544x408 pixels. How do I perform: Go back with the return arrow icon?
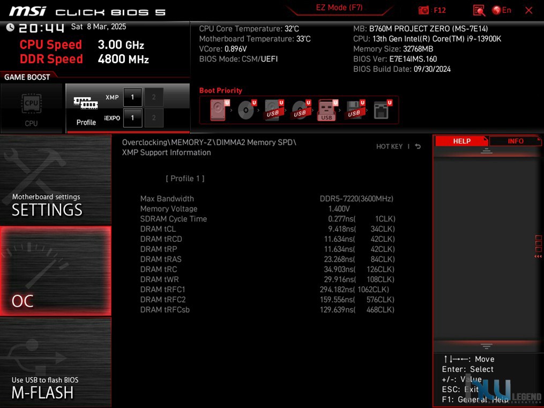pyautogui.click(x=418, y=146)
